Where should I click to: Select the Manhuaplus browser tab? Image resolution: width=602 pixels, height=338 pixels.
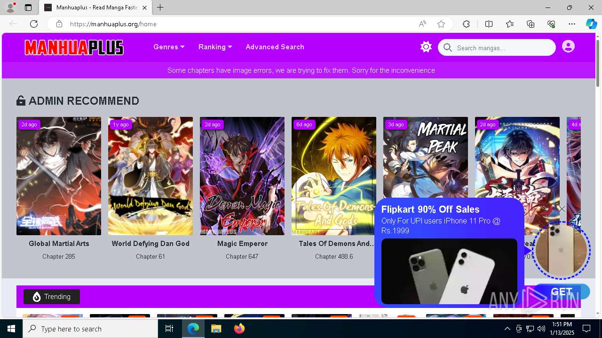click(95, 8)
